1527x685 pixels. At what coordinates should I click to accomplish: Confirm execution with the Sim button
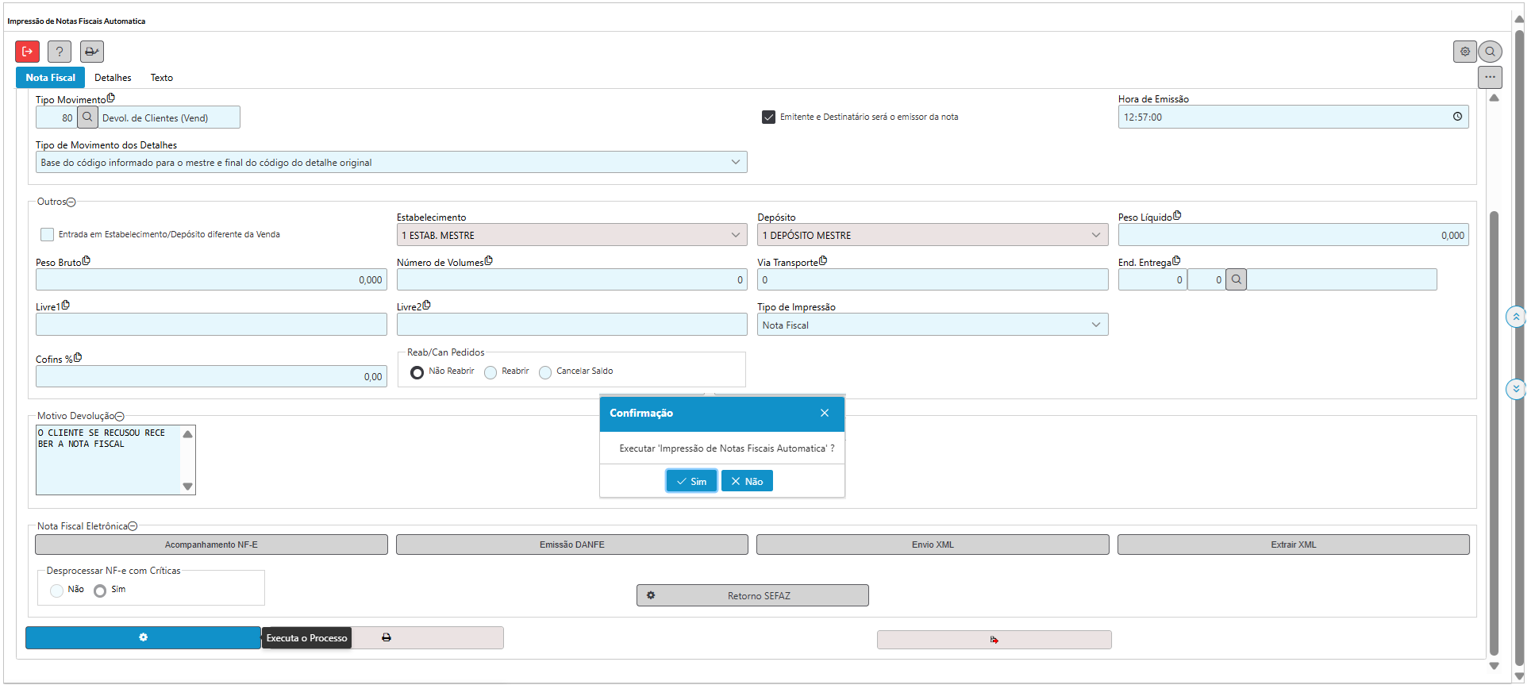691,481
